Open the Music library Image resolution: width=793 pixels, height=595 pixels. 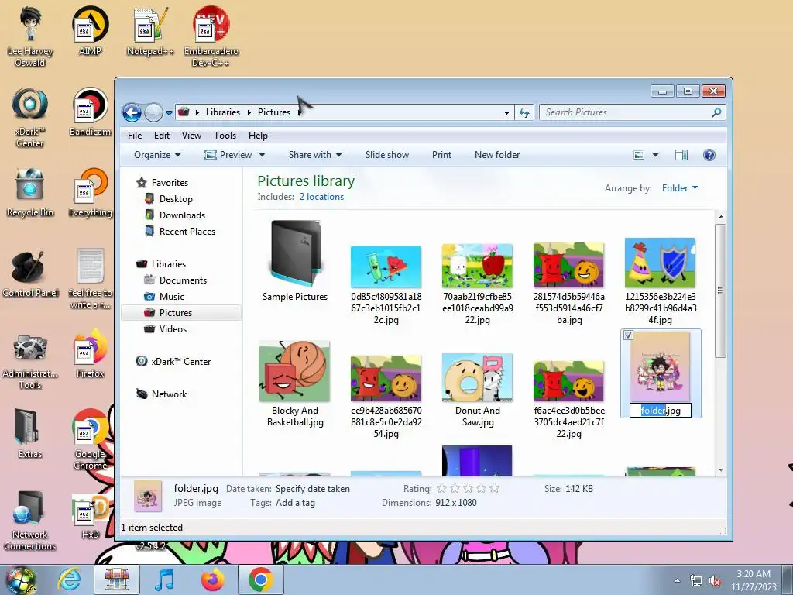pos(171,297)
